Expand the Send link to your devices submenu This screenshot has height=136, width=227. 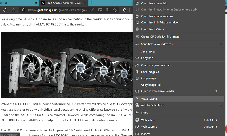coord(221,44)
